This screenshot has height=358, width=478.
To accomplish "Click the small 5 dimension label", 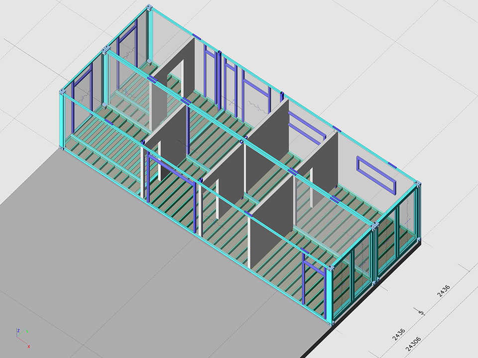I will 422,313.
